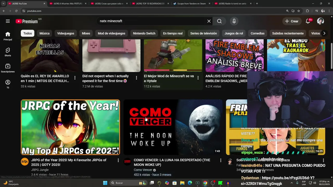Open the YouTube hamburger guide menu
Viewport: 333px width, 187px height.
[8, 21]
